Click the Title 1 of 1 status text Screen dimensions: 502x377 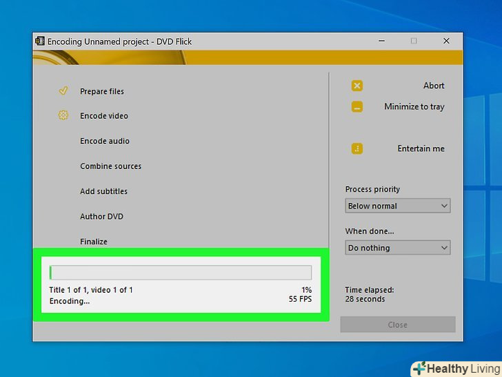coord(91,290)
